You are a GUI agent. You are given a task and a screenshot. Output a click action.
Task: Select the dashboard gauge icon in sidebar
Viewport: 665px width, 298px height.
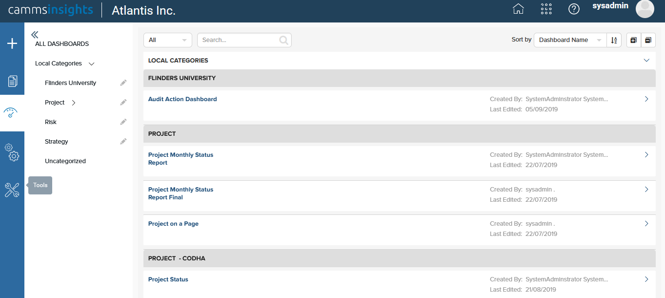click(x=11, y=113)
